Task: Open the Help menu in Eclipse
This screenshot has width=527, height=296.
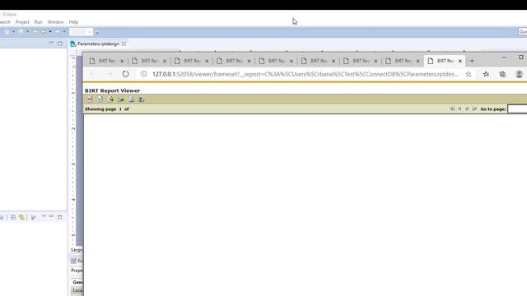Action: (x=73, y=22)
